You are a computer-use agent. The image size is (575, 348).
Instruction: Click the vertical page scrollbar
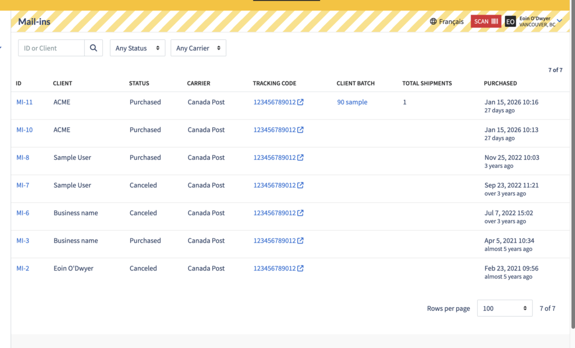[x=572, y=168]
